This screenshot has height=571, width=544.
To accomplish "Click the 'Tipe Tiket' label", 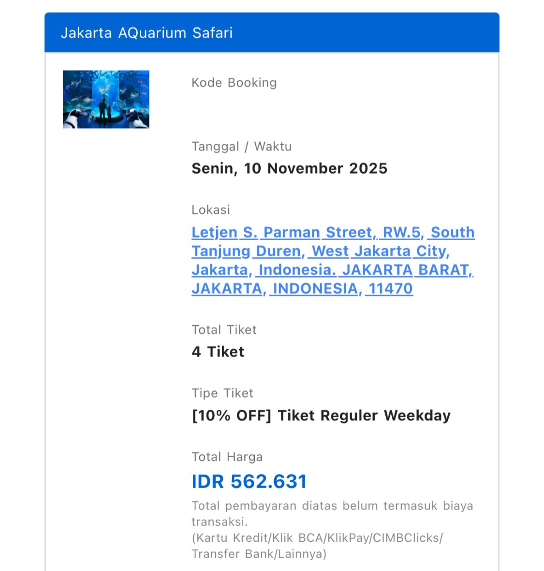I will click(x=222, y=393).
